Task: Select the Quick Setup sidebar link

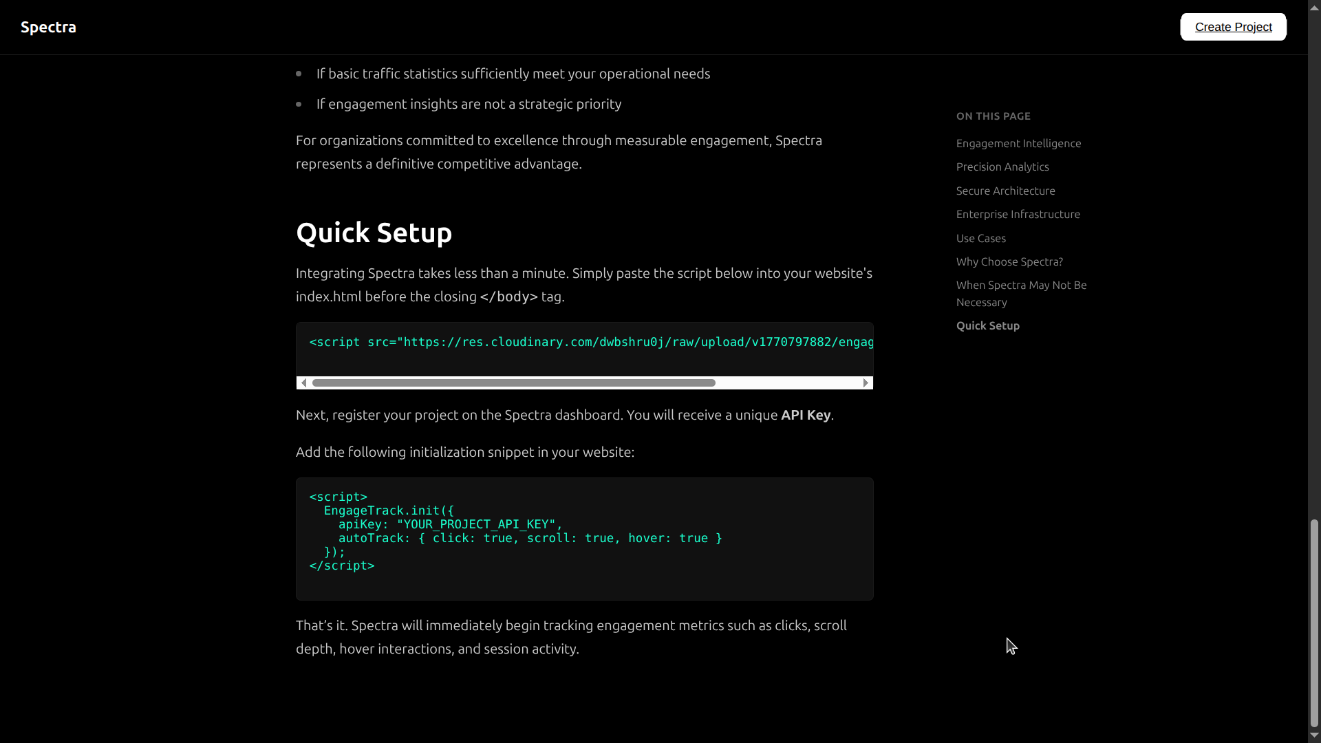Action: 987,325
